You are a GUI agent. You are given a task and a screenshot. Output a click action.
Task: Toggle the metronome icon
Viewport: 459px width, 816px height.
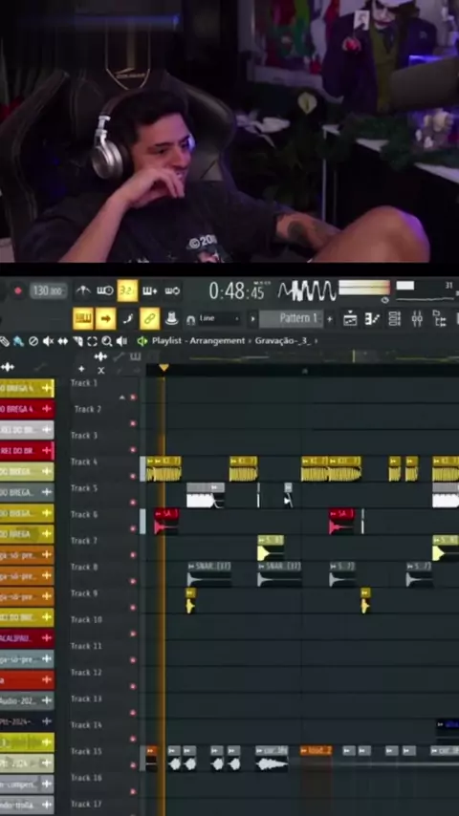(82, 290)
